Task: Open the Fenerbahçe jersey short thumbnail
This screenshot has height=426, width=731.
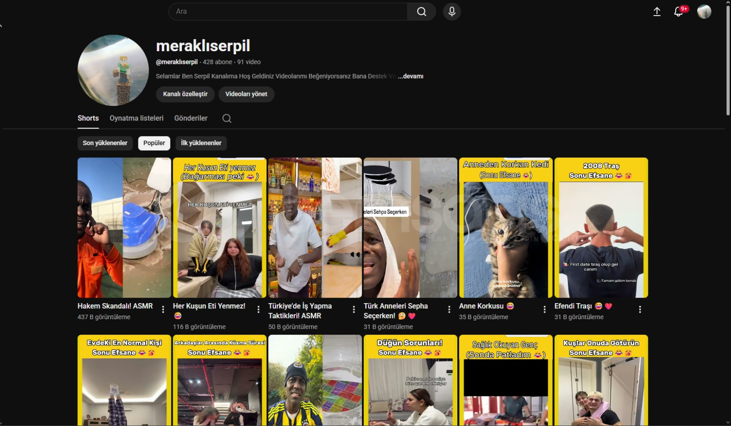Action: click(x=315, y=380)
